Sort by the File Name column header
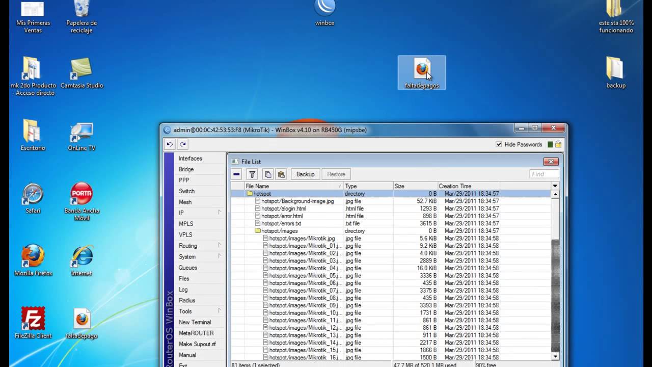Viewport: 652px width, 367px height. [294, 186]
